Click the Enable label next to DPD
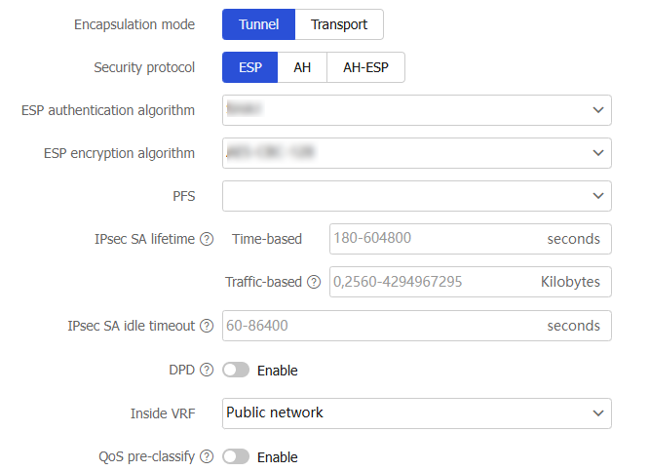650x471 pixels. click(278, 371)
